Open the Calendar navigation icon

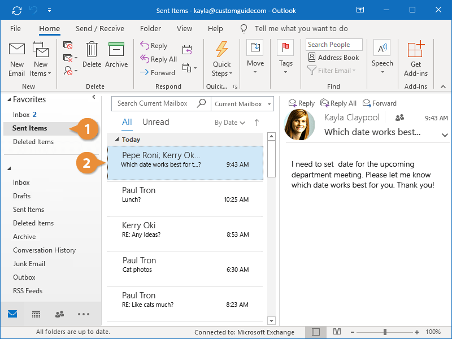36,314
